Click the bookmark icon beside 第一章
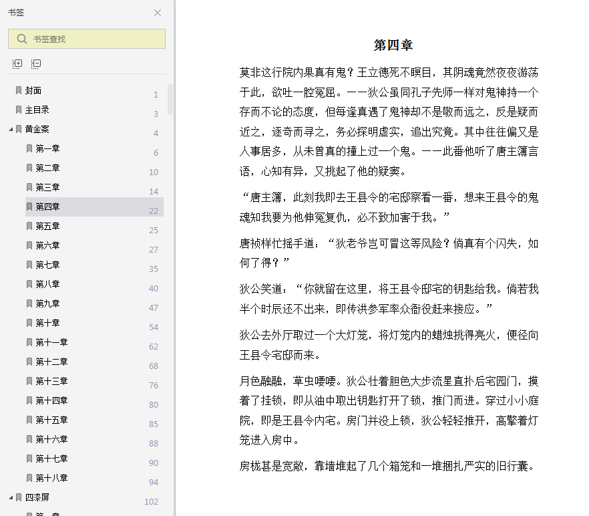This screenshot has width=589, height=516. tap(29, 148)
